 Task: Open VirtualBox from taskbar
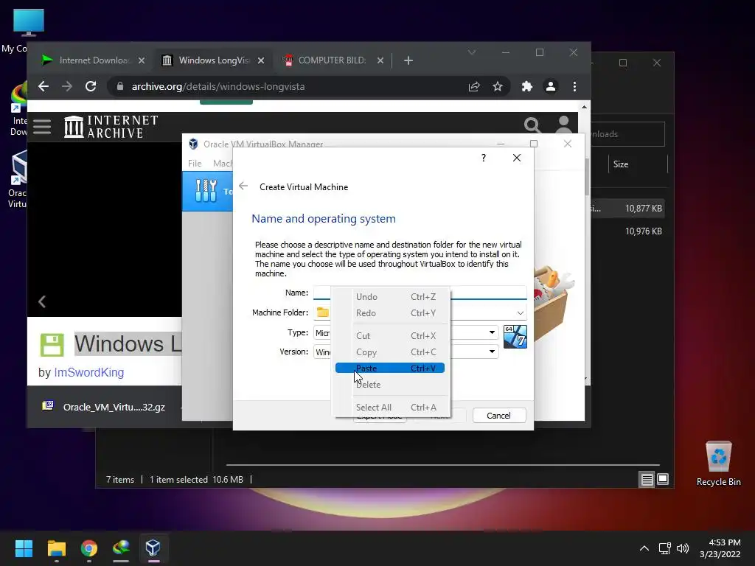[153, 548]
